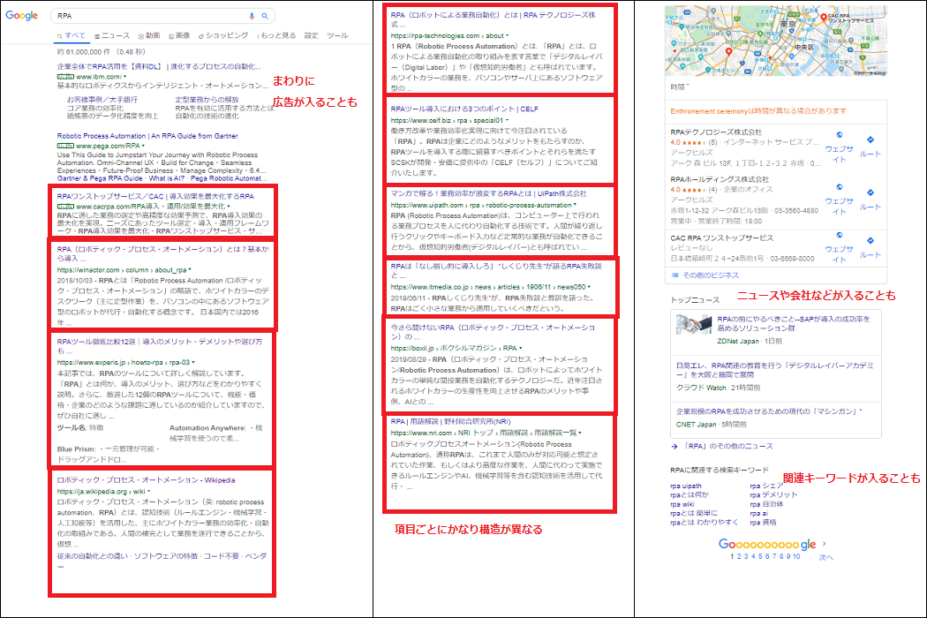The width and height of the screenshot is (927, 618).
Task: Go to results page 10
Action: click(x=796, y=556)
